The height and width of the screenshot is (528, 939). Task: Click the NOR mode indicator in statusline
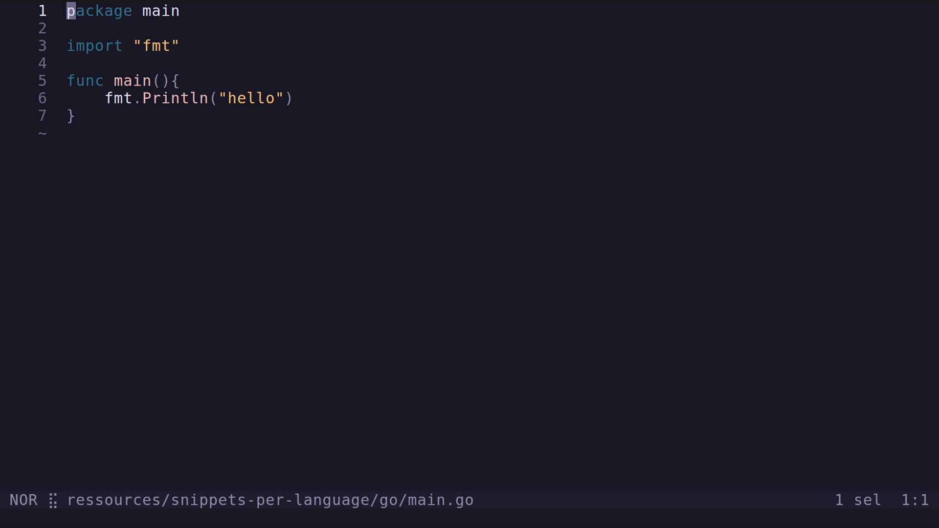click(23, 500)
